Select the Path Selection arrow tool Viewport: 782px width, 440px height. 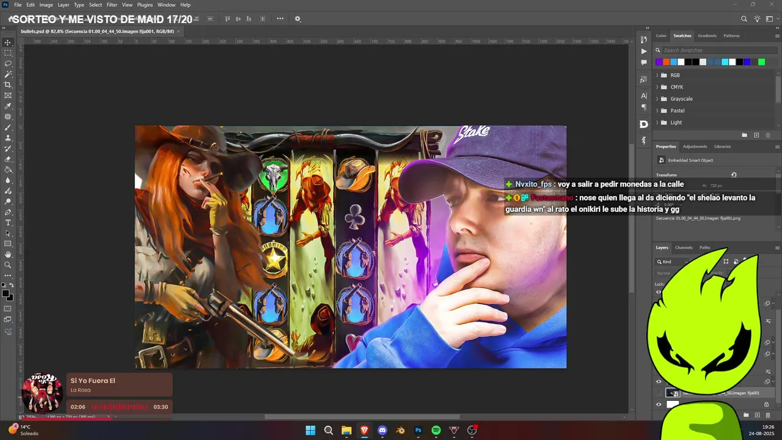point(8,233)
